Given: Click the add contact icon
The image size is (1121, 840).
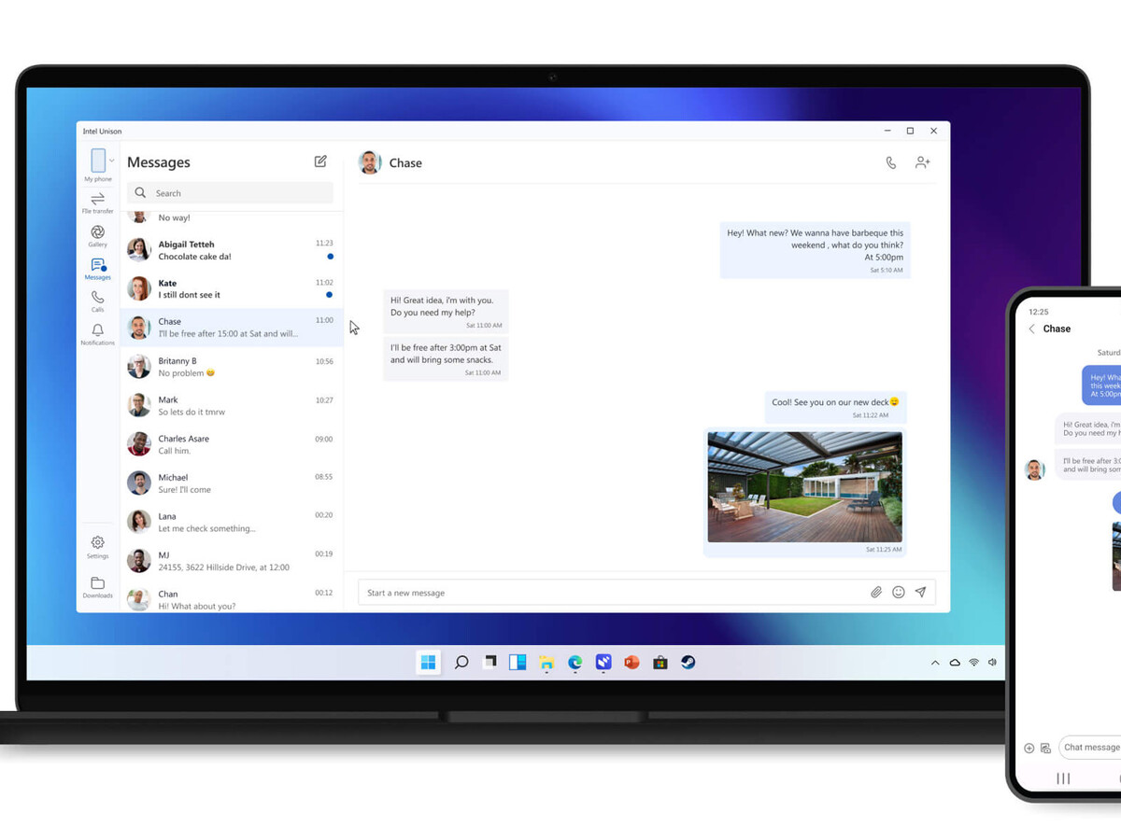Looking at the screenshot, I should click(x=923, y=162).
